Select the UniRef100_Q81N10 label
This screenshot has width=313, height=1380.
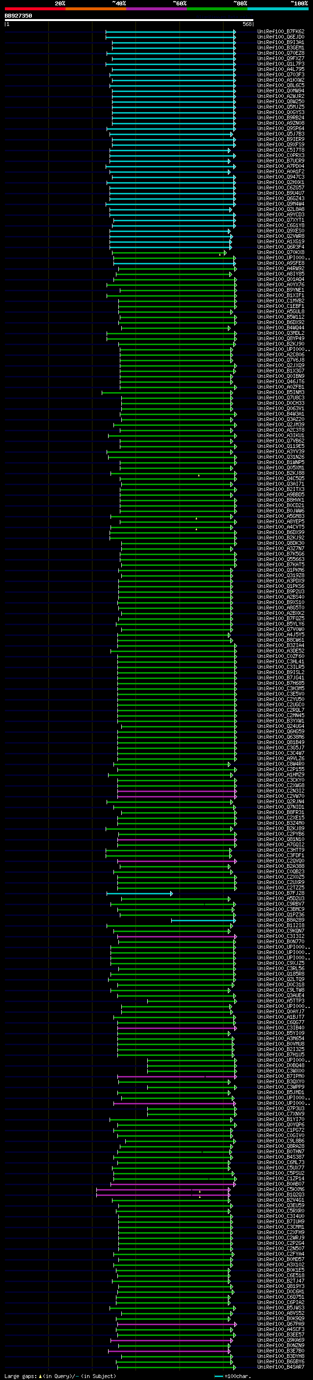(x=281, y=840)
